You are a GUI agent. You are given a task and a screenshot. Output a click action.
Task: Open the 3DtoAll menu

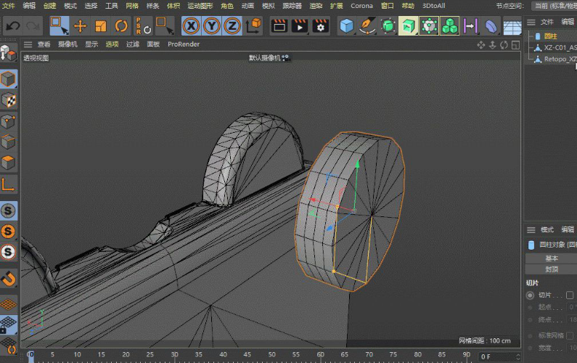[x=434, y=6]
